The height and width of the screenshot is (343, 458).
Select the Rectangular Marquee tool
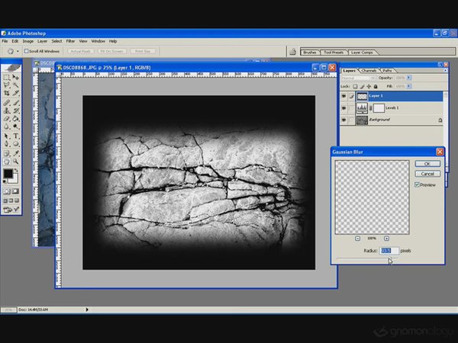[x=7, y=77]
